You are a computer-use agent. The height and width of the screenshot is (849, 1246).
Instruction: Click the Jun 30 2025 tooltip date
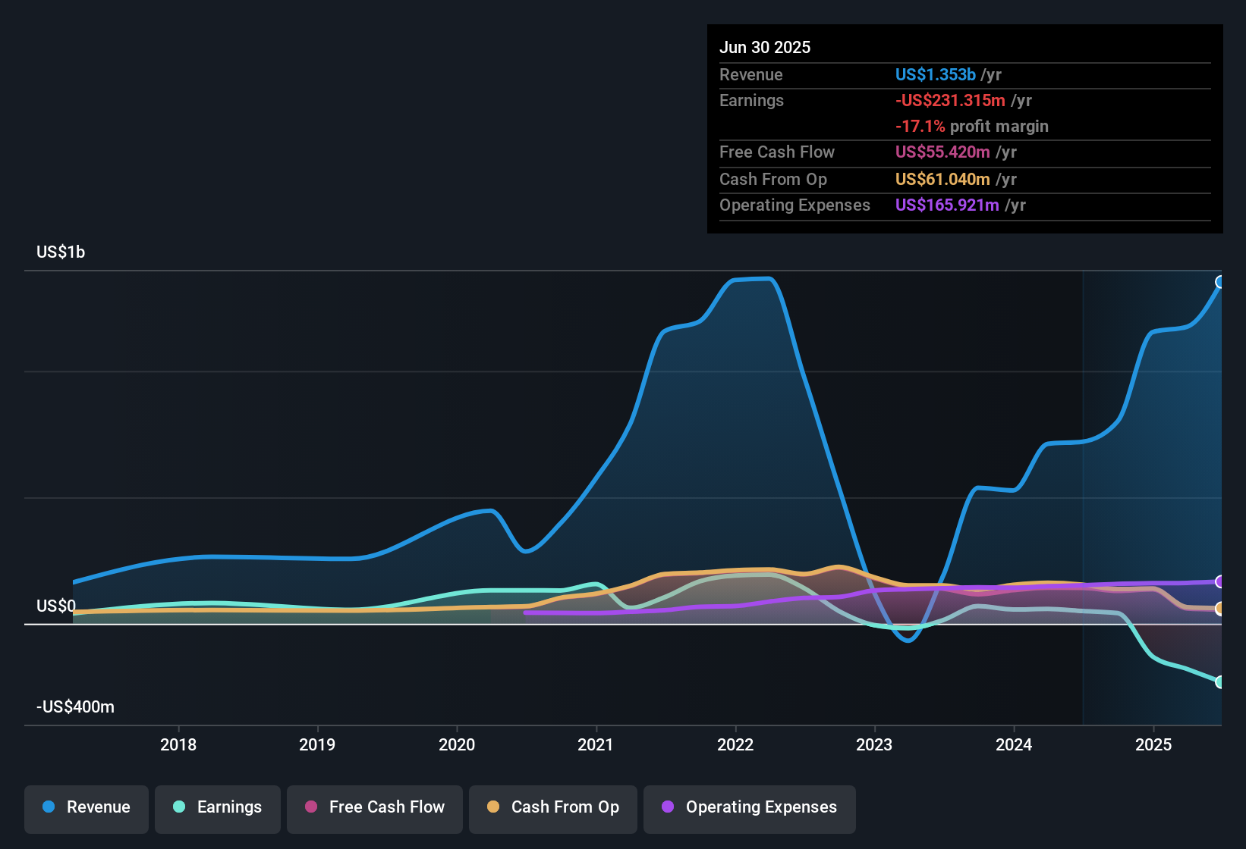(x=765, y=48)
